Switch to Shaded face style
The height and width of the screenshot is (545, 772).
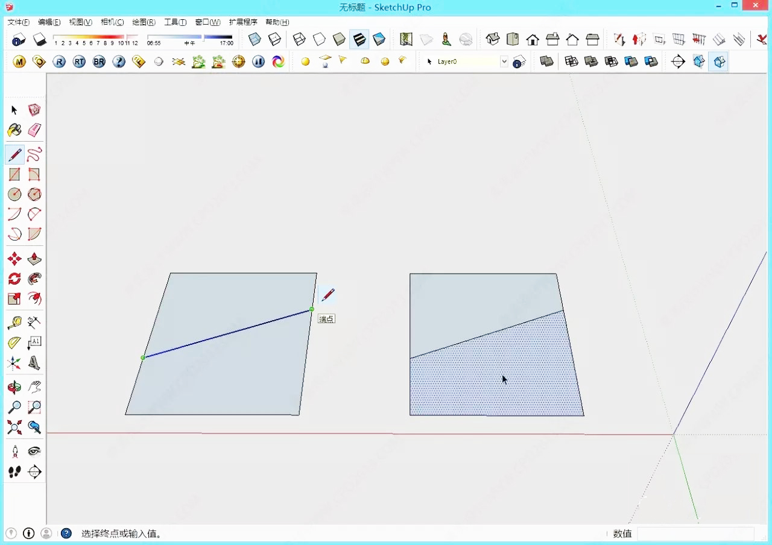tap(340, 40)
